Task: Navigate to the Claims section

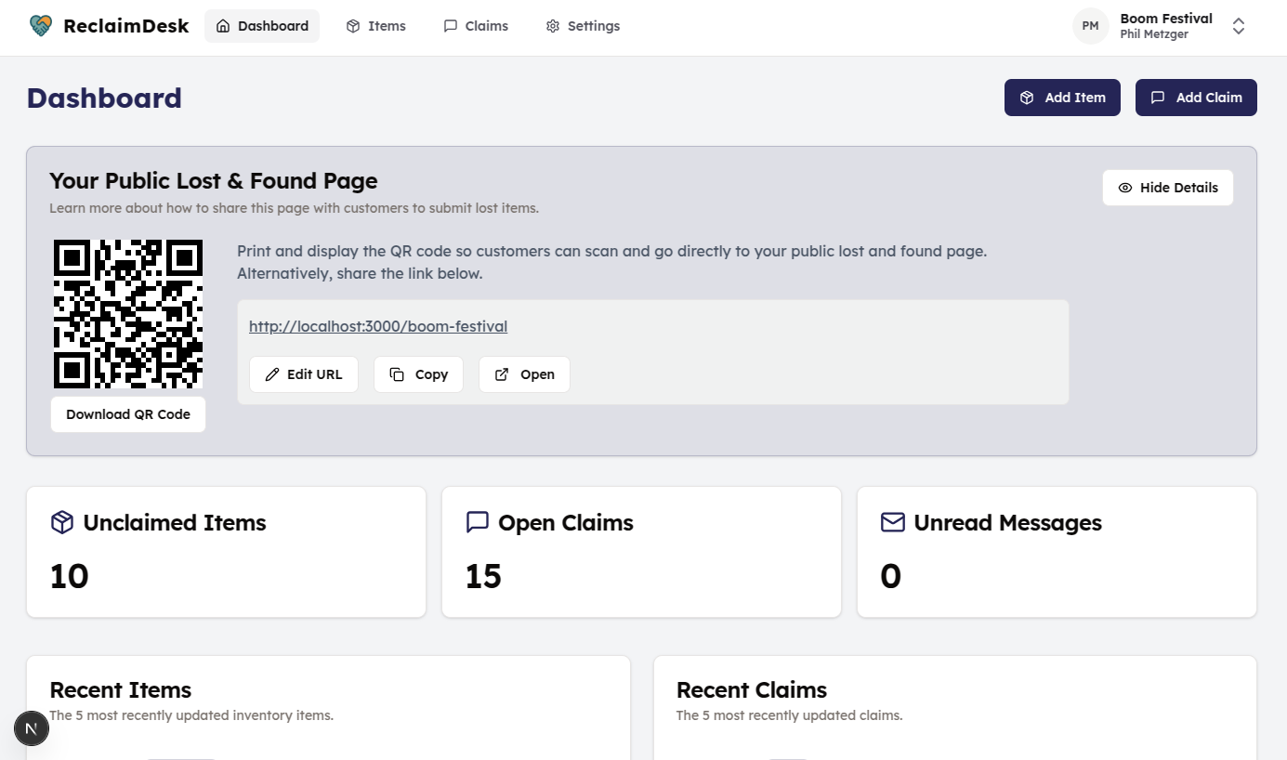Action: click(475, 25)
